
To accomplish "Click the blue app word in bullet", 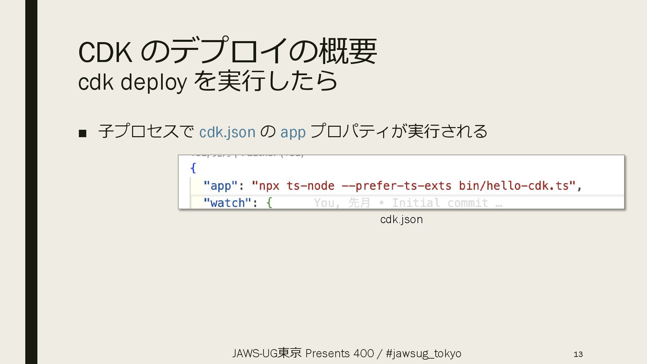I will [293, 132].
